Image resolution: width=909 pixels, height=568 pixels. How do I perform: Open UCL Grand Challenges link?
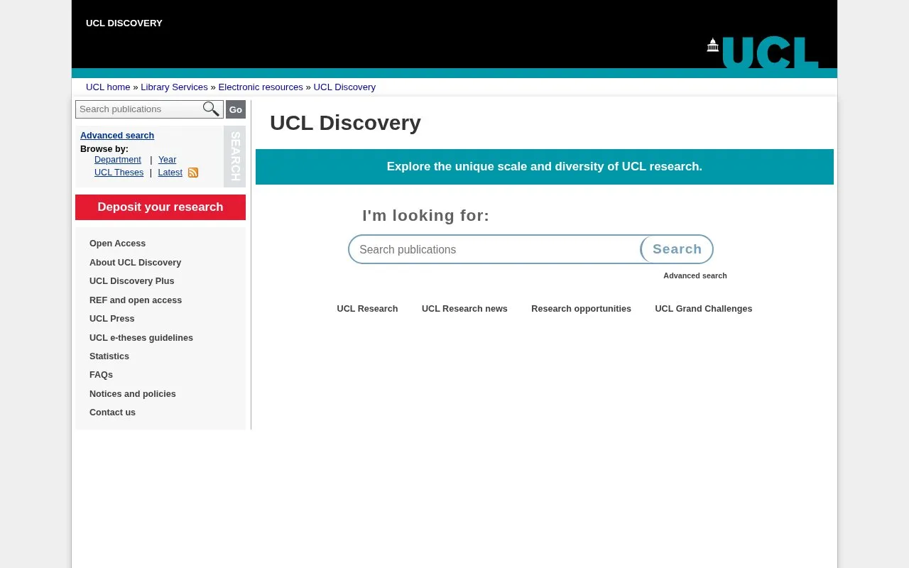tap(703, 309)
